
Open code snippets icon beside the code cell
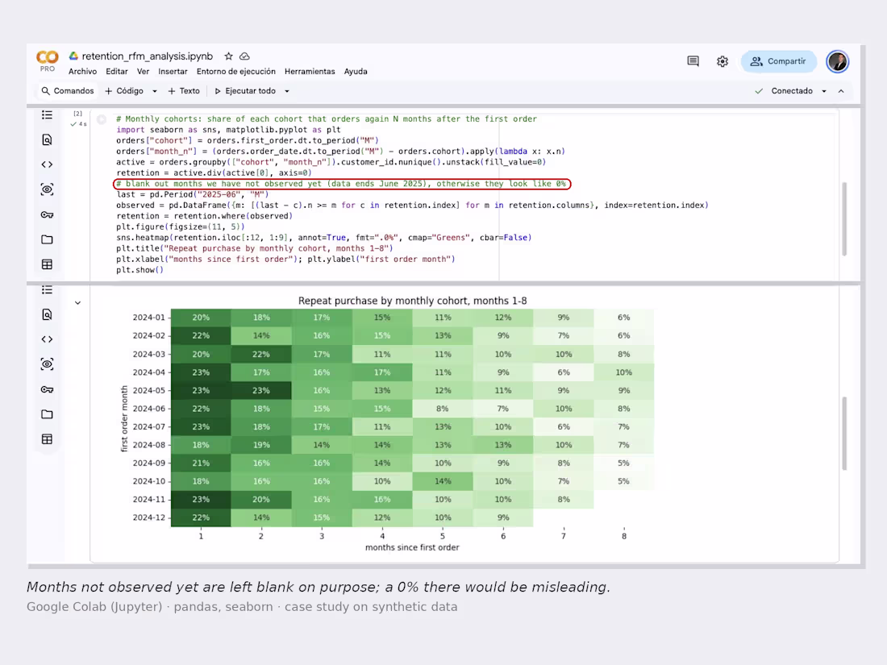coord(47,164)
